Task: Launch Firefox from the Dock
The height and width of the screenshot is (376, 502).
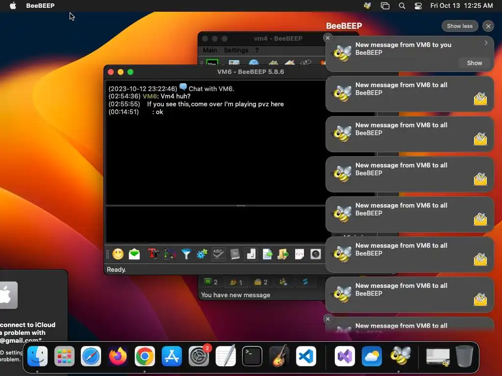Action: [118, 356]
